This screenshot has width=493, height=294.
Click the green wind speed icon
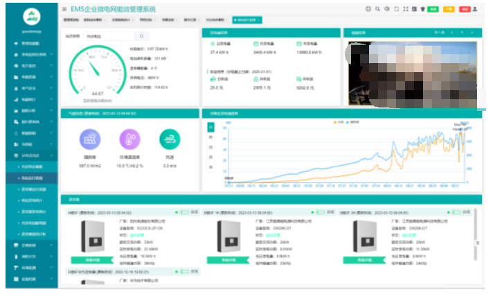pos(170,139)
